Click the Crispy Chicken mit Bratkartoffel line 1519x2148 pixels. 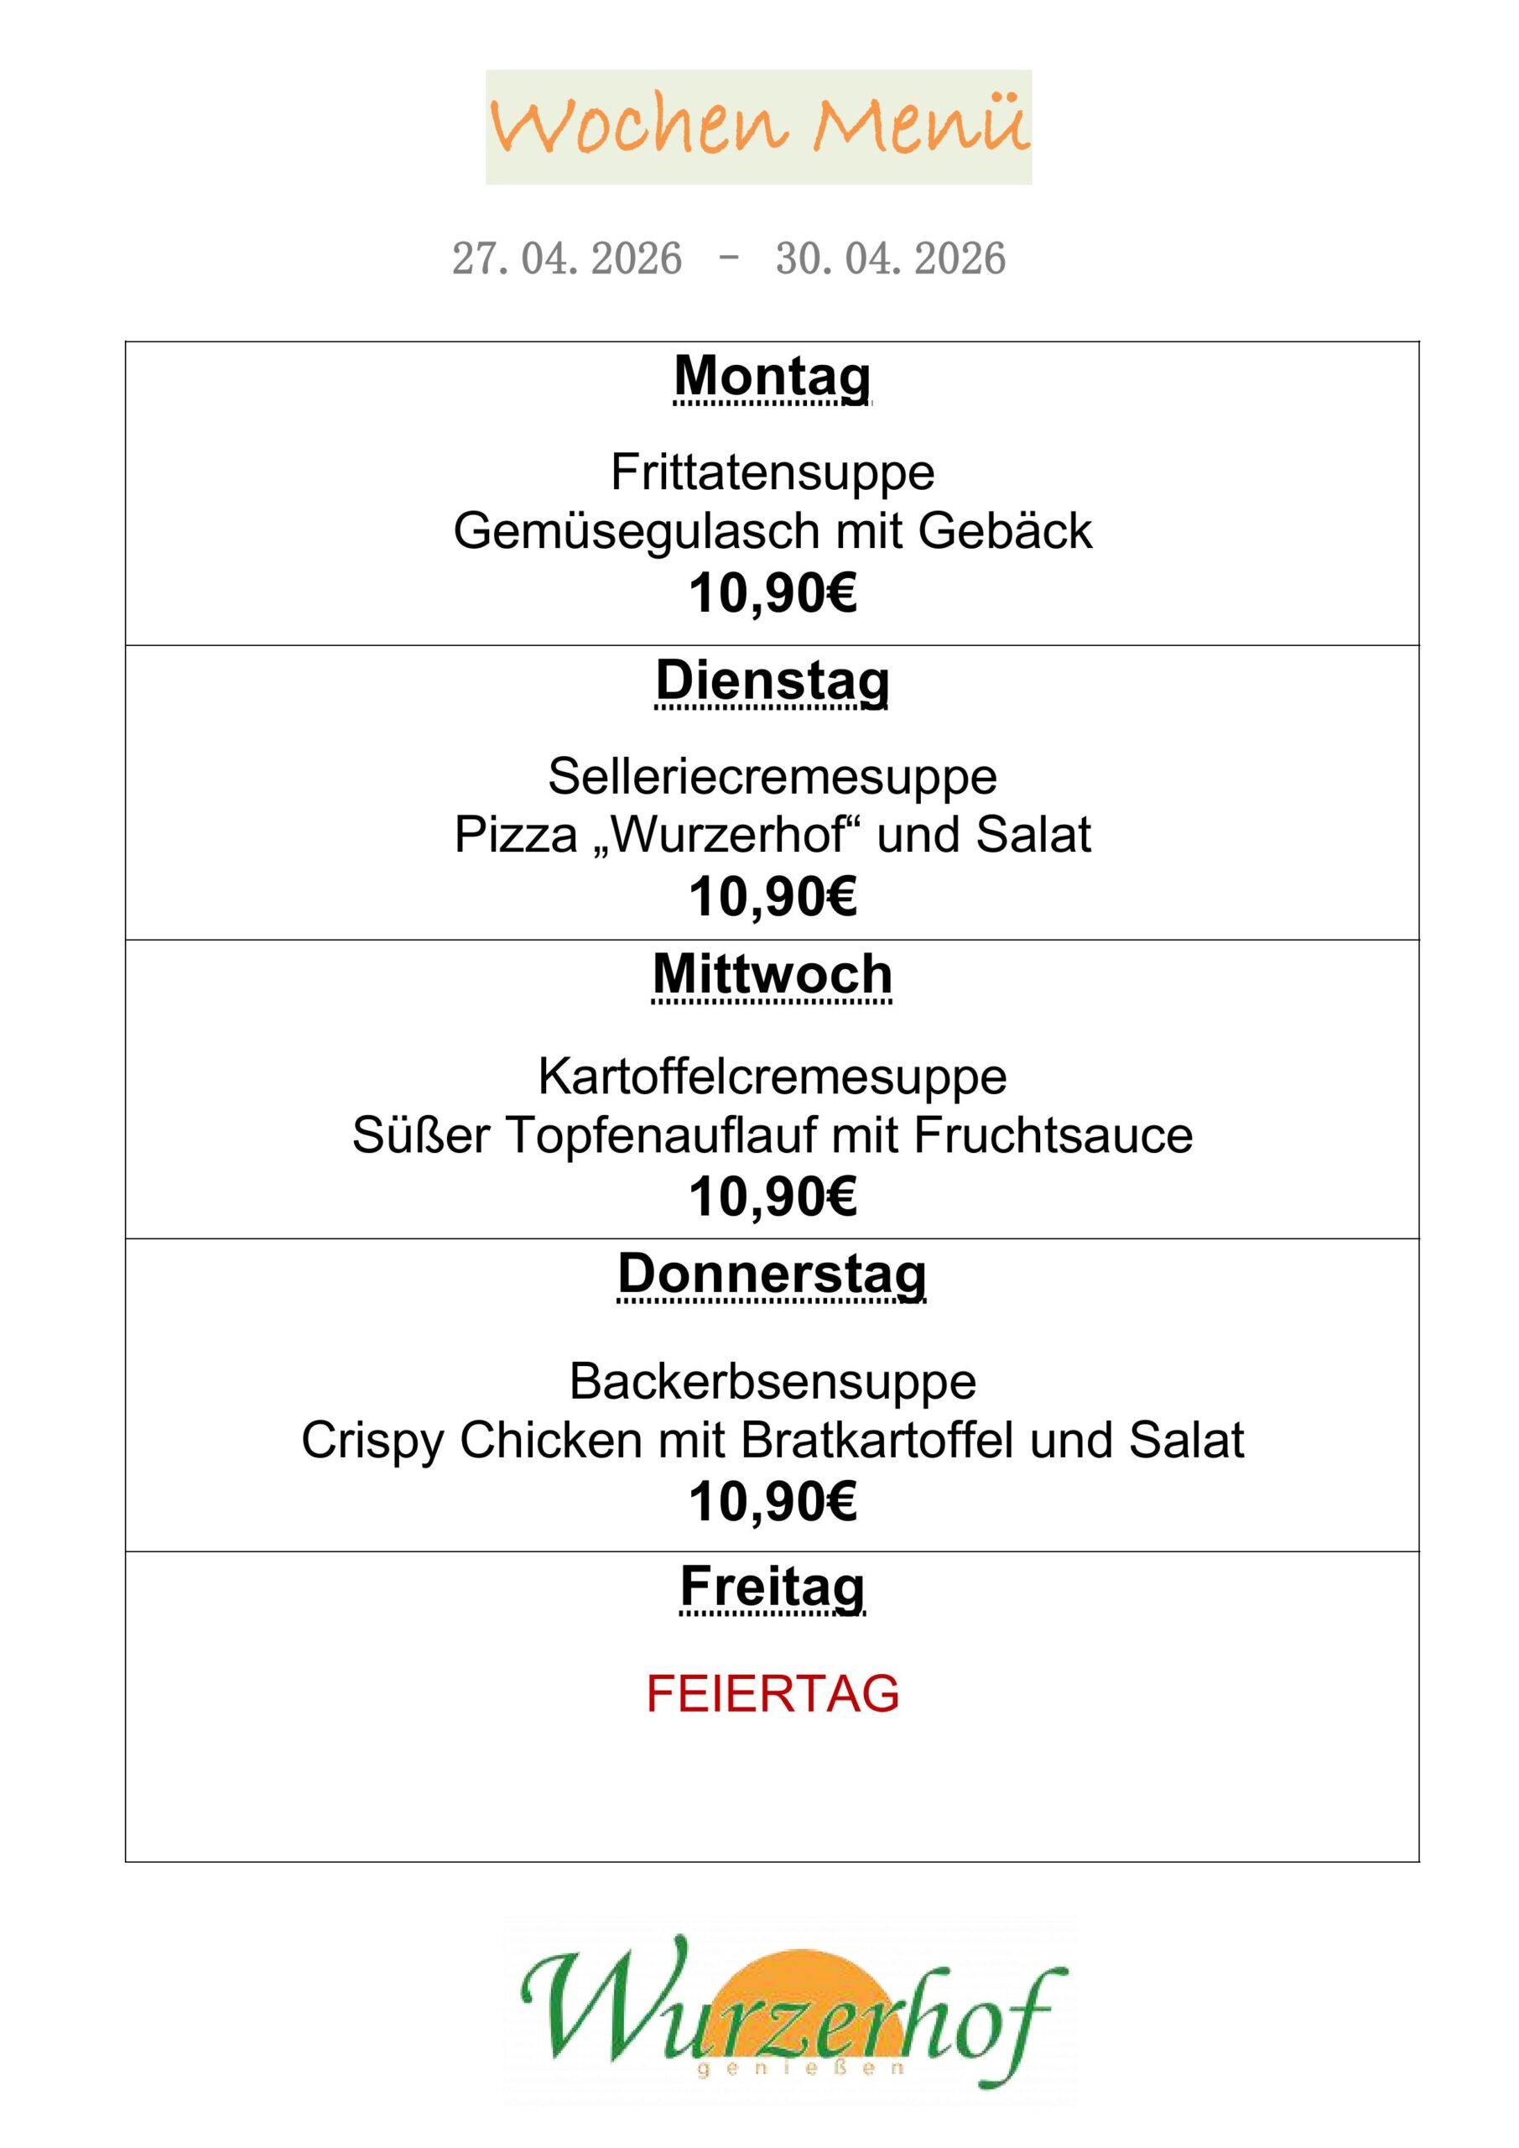pos(773,1440)
